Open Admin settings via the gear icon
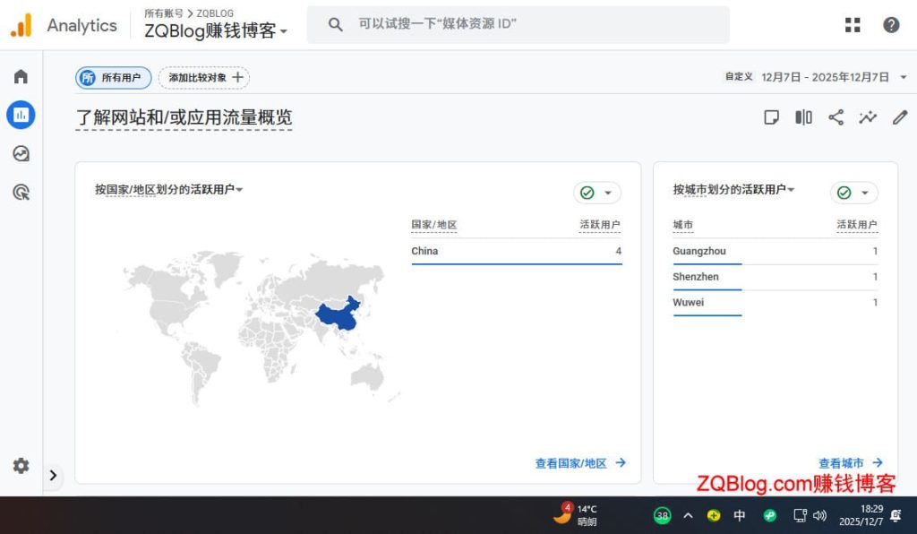The width and height of the screenshot is (917, 534). coord(20,466)
